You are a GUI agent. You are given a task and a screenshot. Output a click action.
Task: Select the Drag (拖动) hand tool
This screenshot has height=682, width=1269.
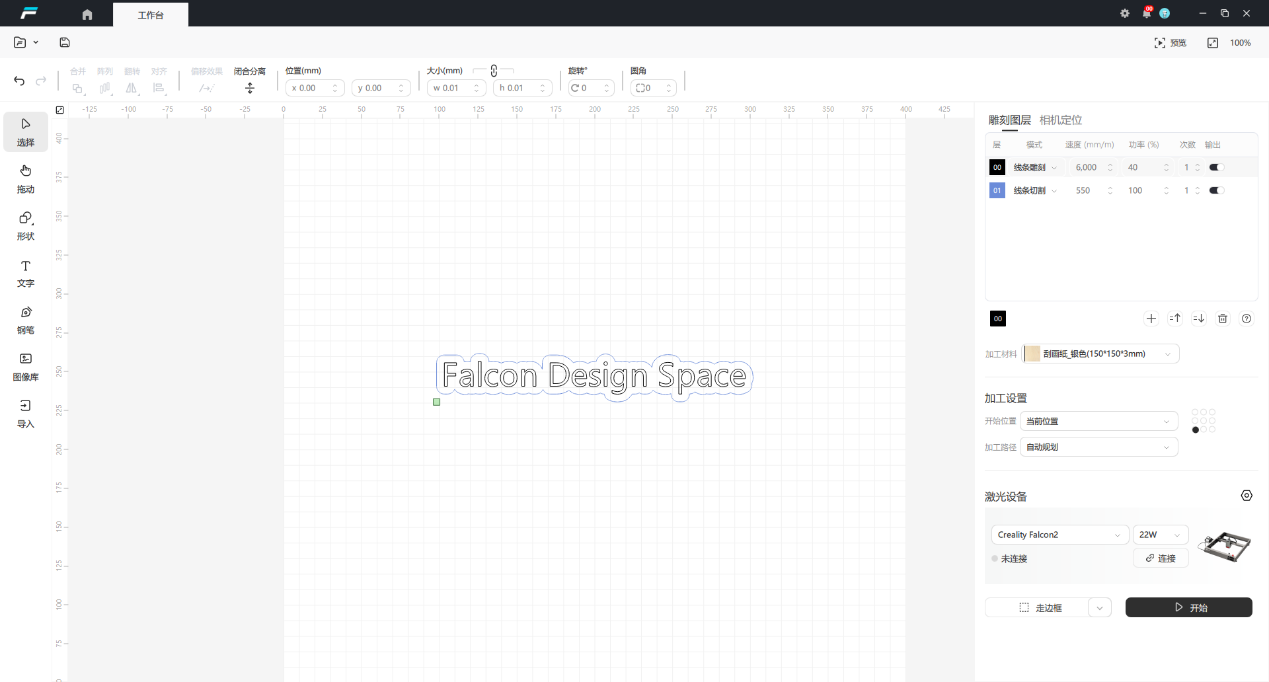26,178
